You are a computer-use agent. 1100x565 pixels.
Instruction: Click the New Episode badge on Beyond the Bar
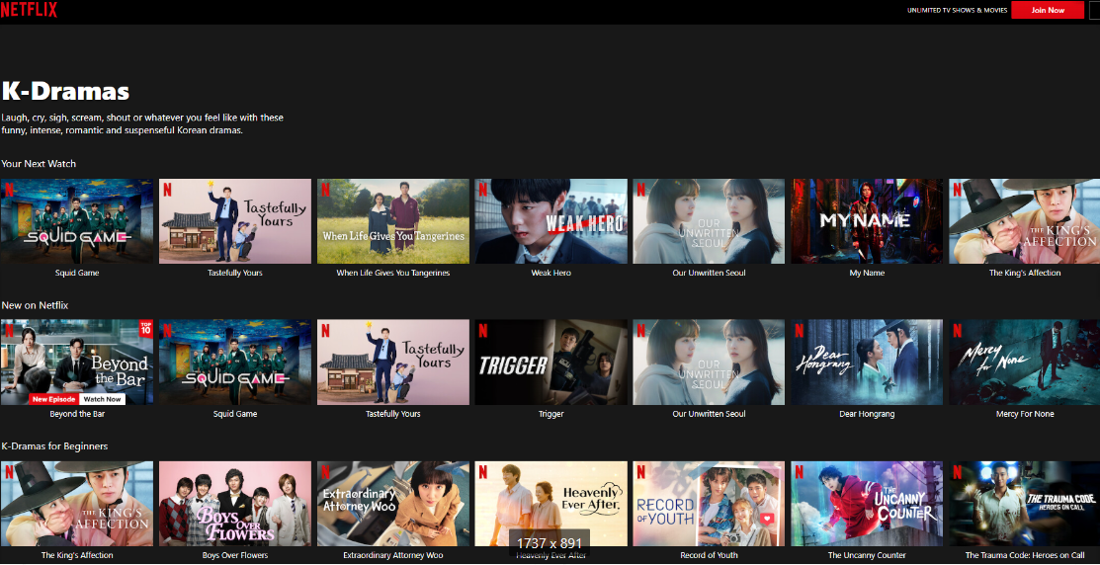coord(55,399)
